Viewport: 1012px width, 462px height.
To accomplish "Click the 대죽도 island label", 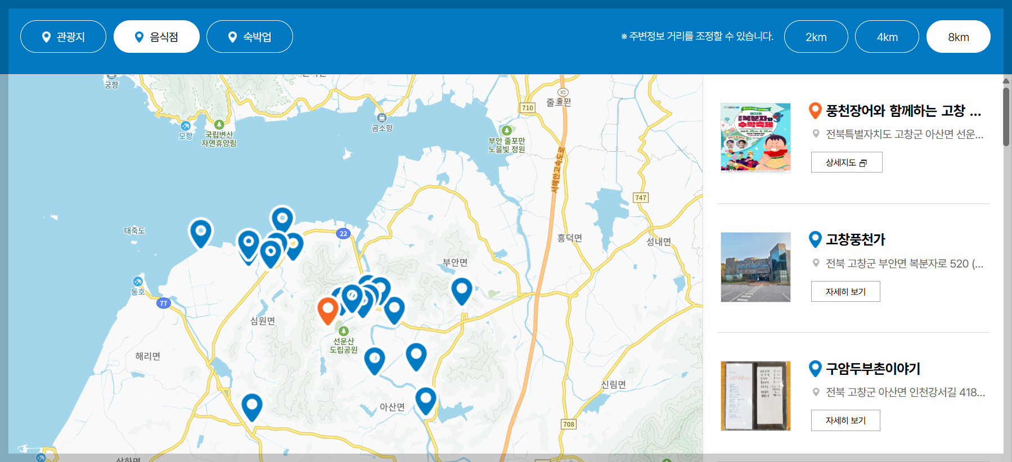I will click(134, 231).
